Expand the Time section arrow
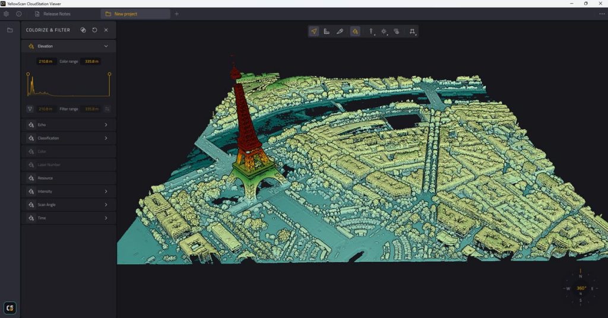 106,218
